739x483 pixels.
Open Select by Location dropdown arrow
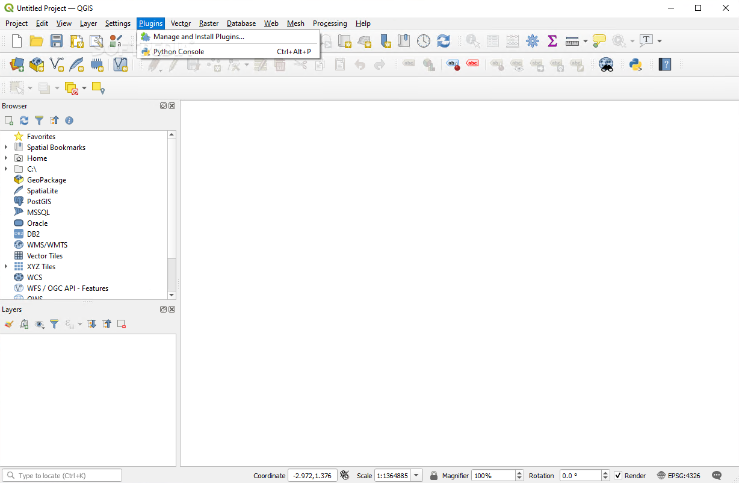click(84, 89)
